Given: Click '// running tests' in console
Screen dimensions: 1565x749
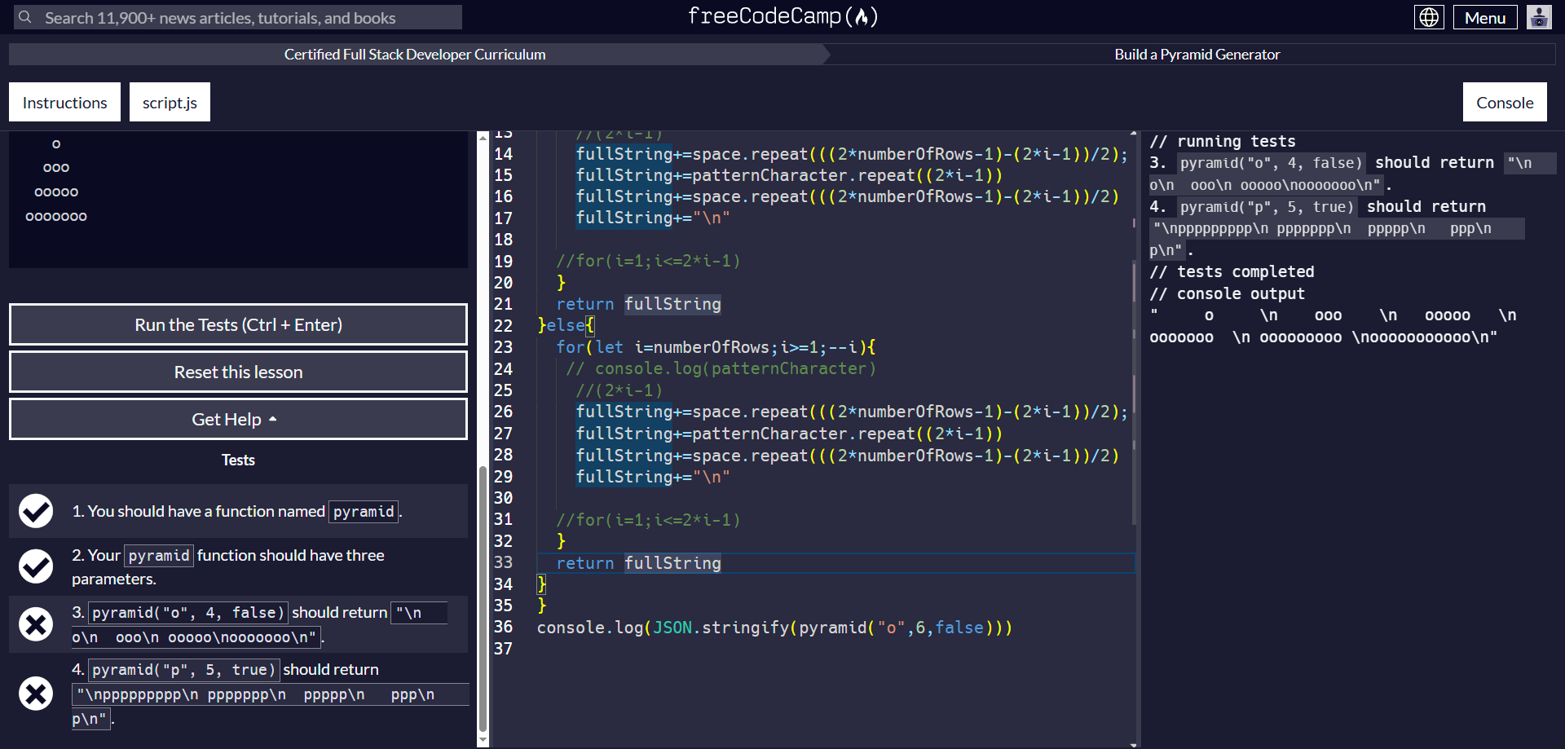Looking at the screenshot, I should point(1222,142).
